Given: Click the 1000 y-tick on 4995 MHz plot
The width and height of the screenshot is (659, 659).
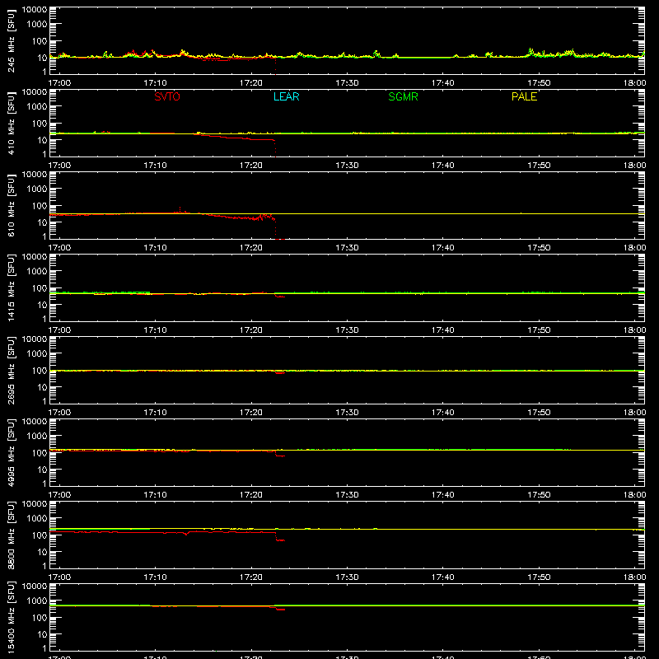Looking at the screenshot, I should coord(37,436).
